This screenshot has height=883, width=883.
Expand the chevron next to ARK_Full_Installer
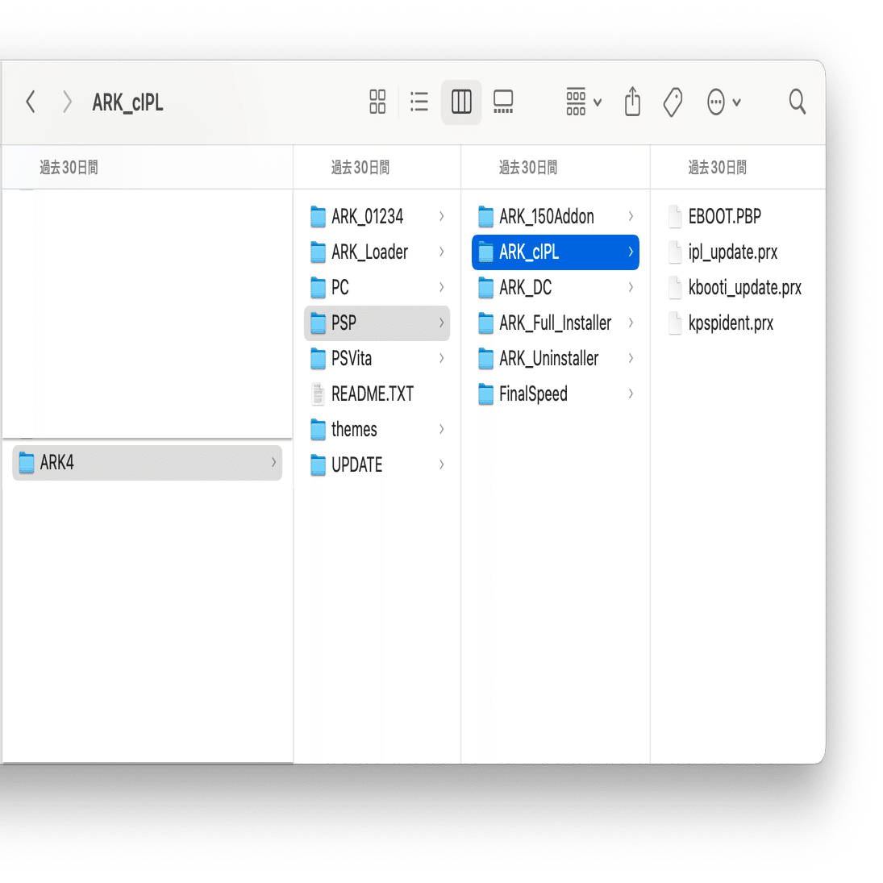coord(631,323)
